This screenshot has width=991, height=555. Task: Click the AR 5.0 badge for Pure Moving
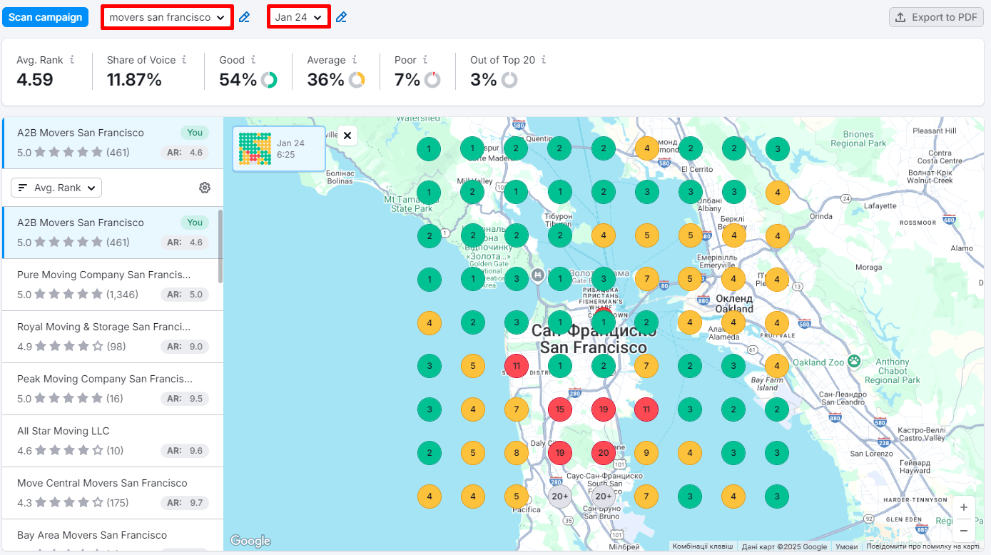tap(185, 295)
